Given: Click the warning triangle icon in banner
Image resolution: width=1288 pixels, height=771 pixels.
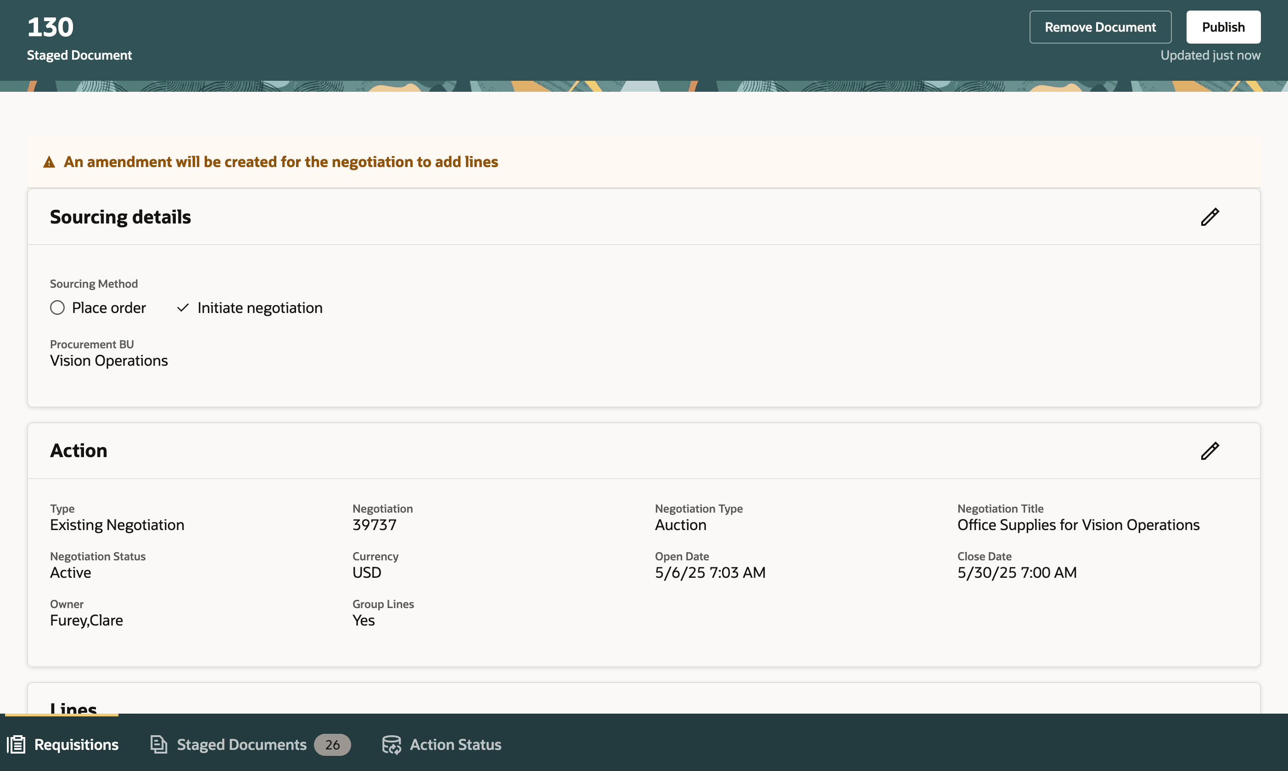Looking at the screenshot, I should click(x=49, y=162).
